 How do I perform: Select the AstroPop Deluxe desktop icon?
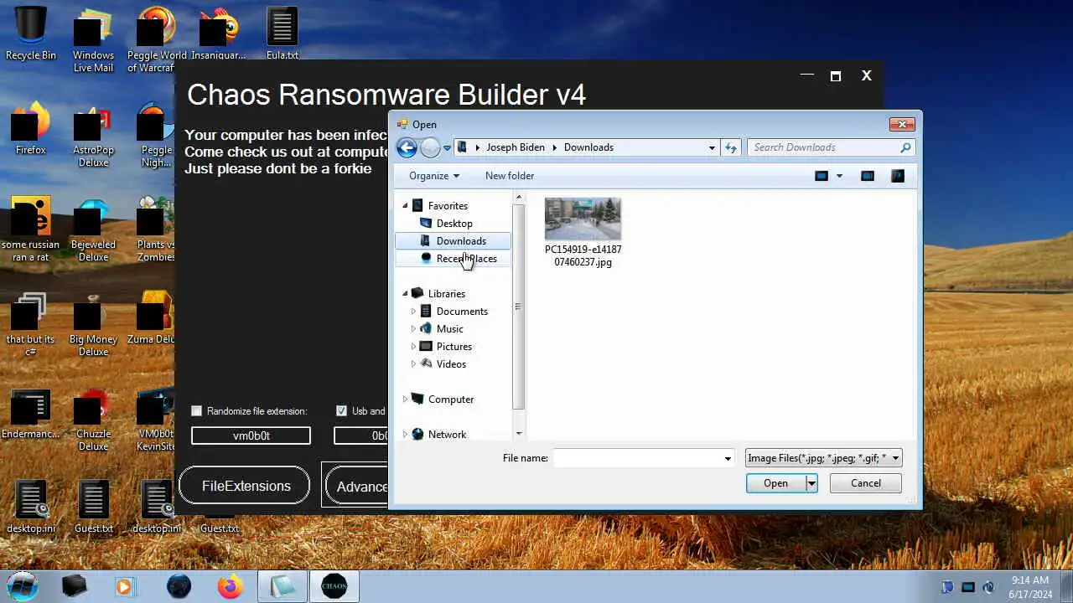coord(93,136)
